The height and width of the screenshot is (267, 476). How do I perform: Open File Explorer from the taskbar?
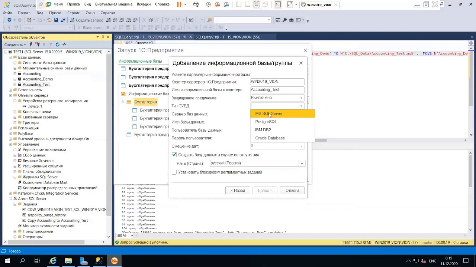[x=68, y=261]
